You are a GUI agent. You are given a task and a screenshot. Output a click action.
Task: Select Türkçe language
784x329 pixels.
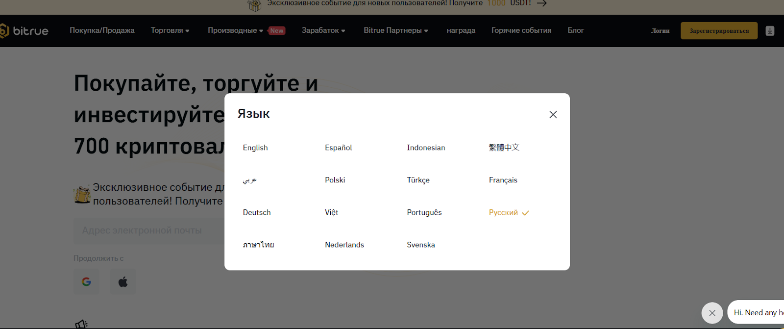[418, 180]
